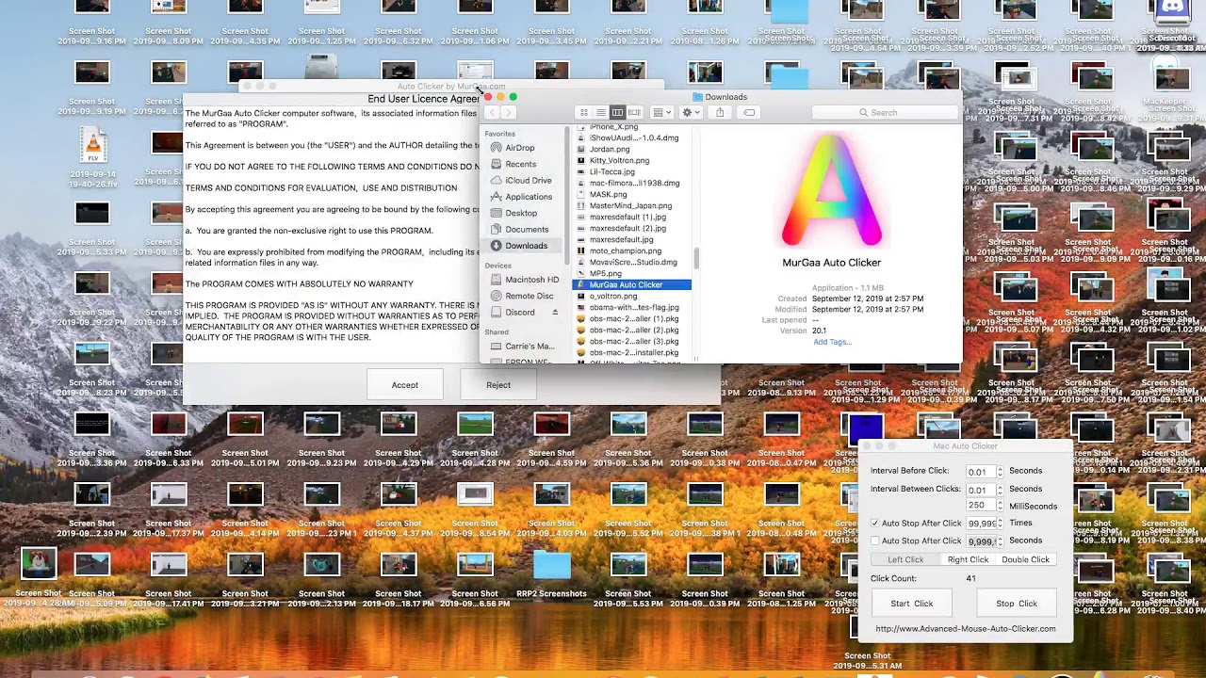Screen dimensions: 1206x678
Task: Select Carrie's Ma... under Shared
Action: pyautogui.click(x=530, y=347)
